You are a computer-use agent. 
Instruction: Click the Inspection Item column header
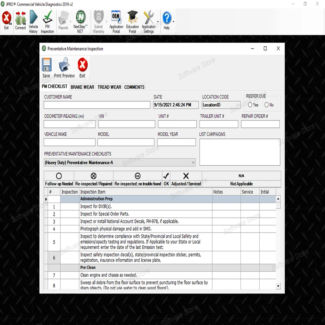(146, 192)
